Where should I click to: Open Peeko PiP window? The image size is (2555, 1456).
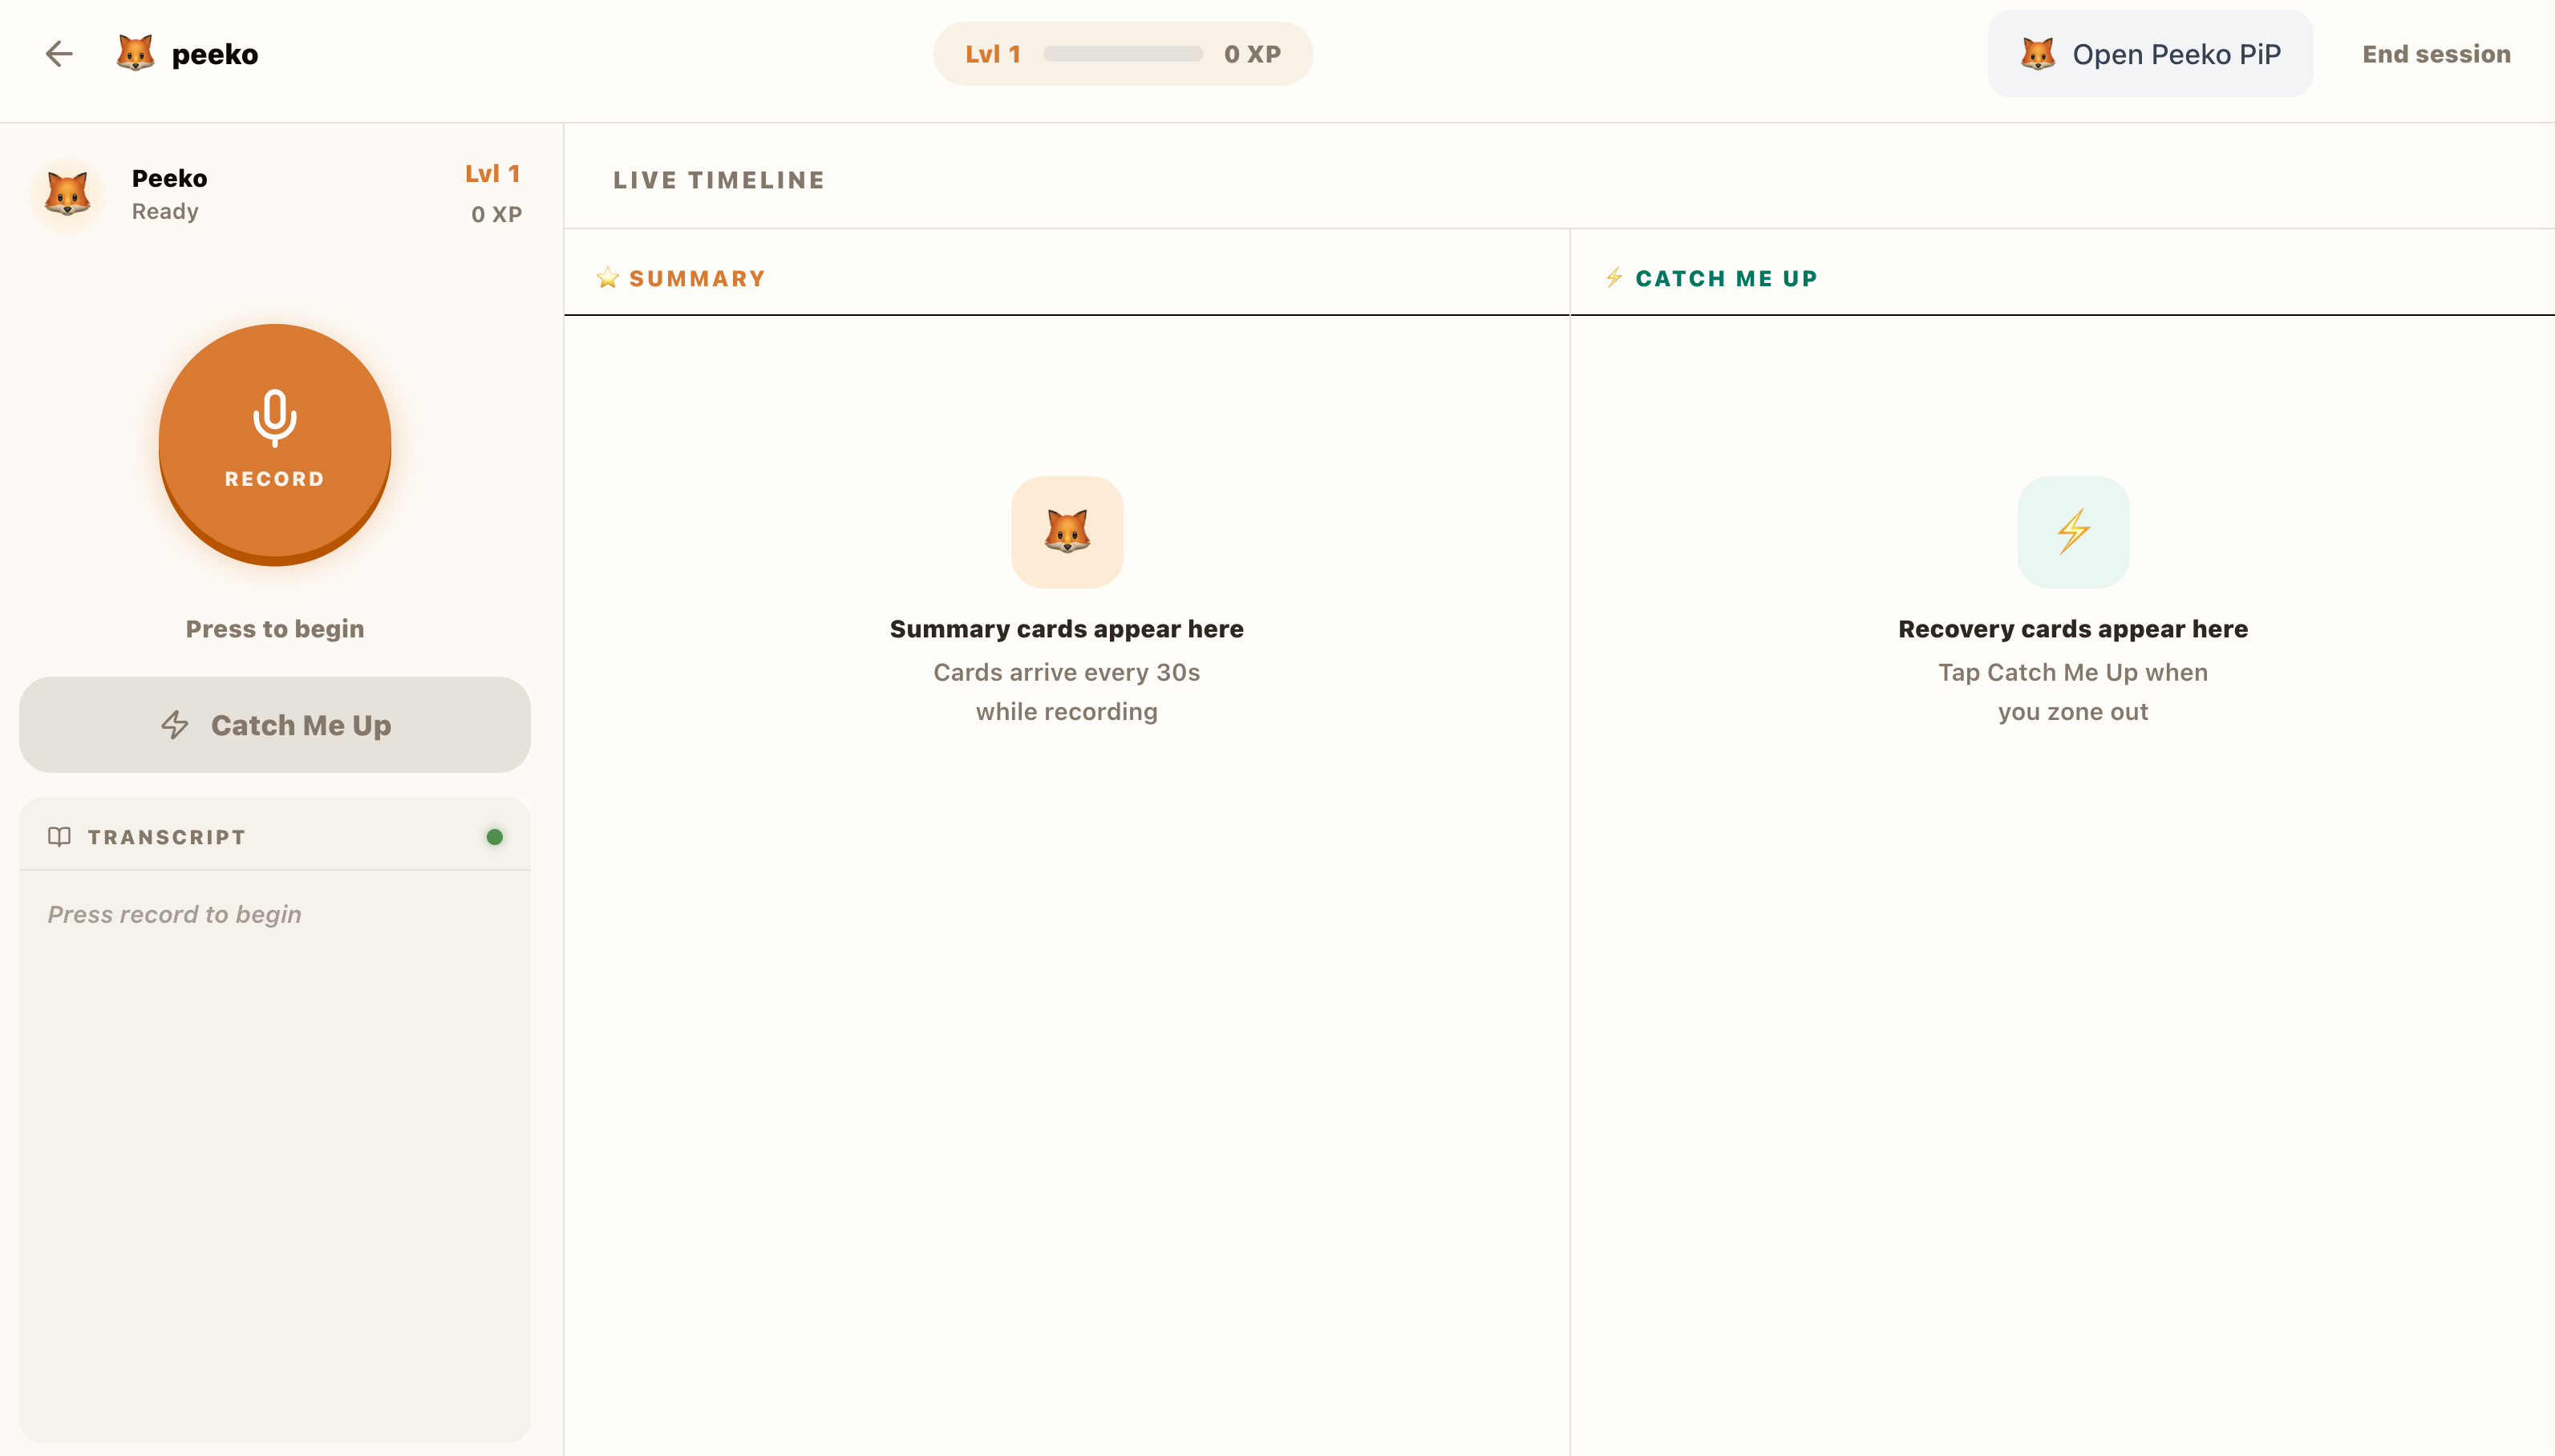tap(2149, 54)
